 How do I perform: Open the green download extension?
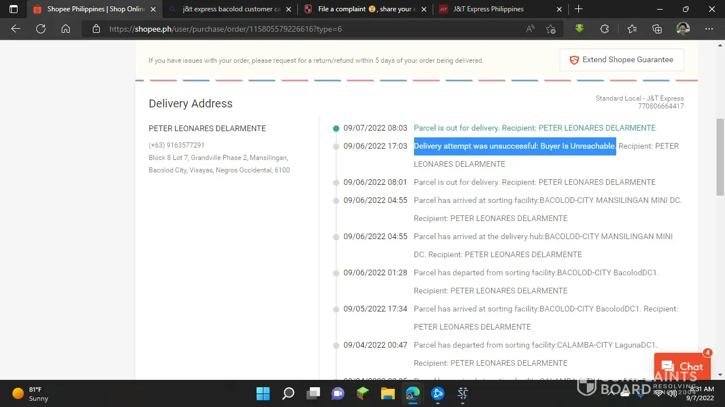point(579,29)
